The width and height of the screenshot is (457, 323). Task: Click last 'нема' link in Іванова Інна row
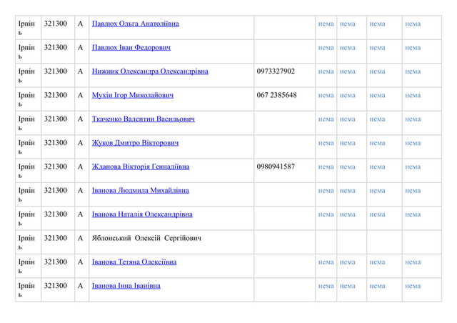tap(413, 286)
